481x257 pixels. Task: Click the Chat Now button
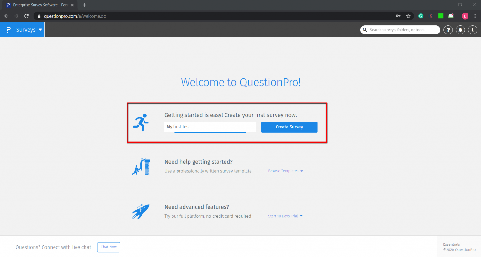point(108,247)
